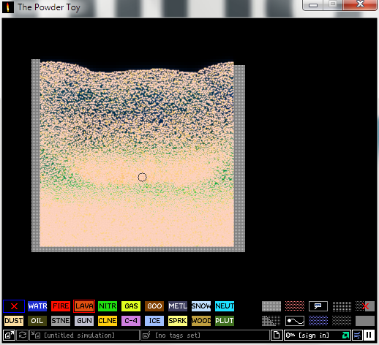Select the SPRK spark element

pyautogui.click(x=178, y=321)
